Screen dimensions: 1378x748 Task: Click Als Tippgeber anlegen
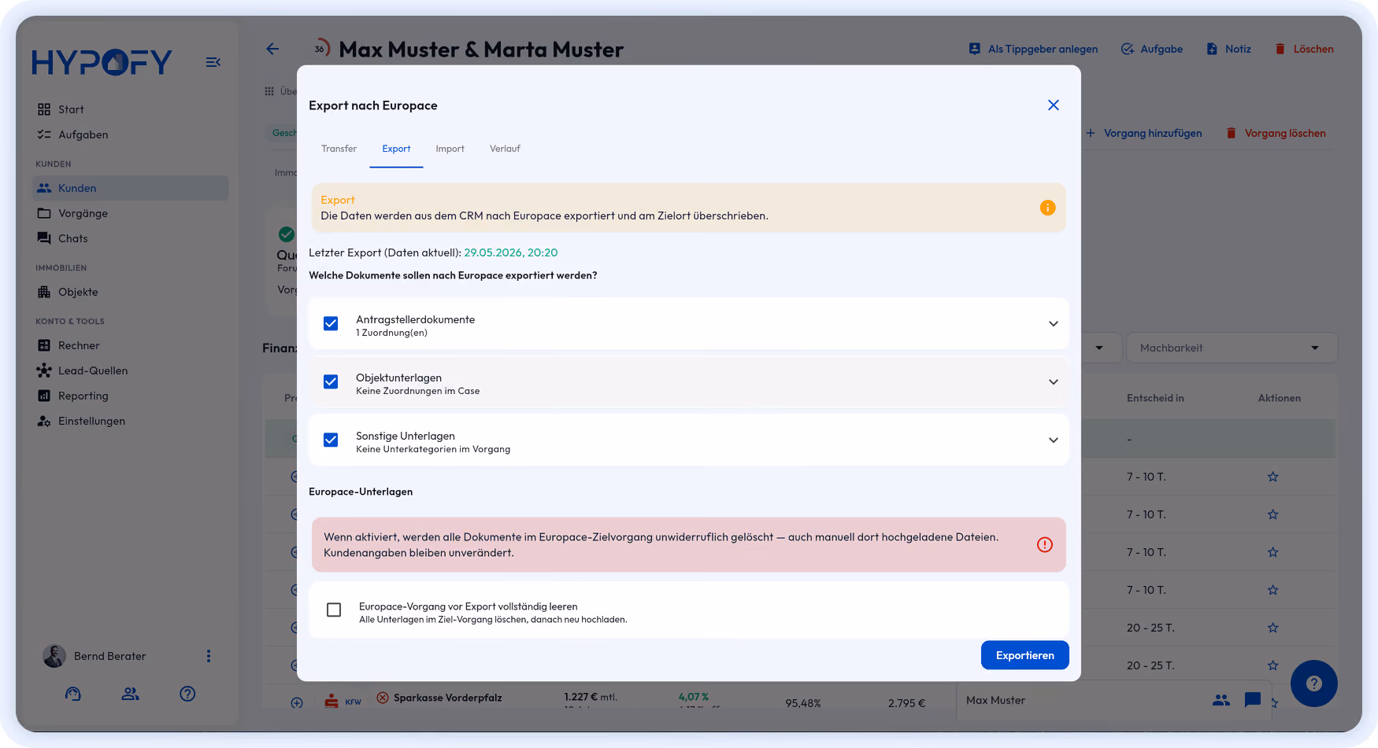coord(1033,49)
